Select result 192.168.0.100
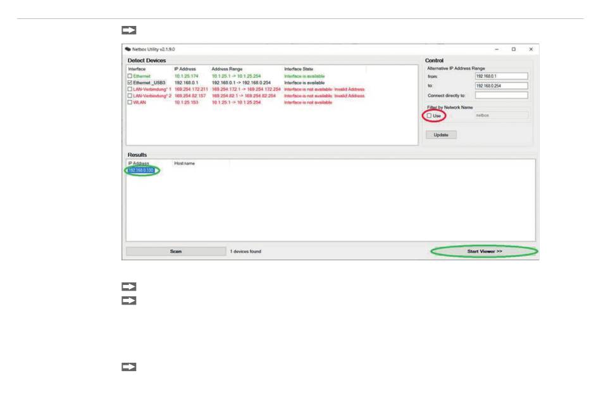Viewport: 601px width, 416px height. pos(140,170)
